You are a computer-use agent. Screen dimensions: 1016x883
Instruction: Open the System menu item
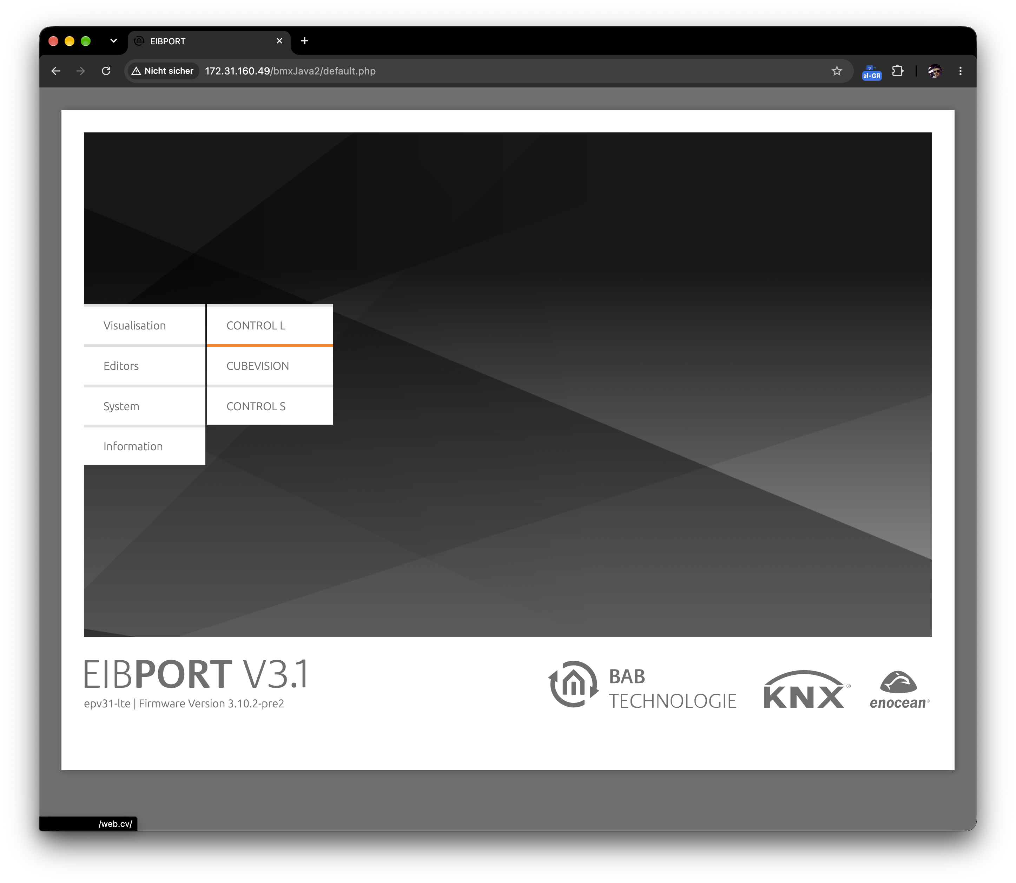[144, 406]
